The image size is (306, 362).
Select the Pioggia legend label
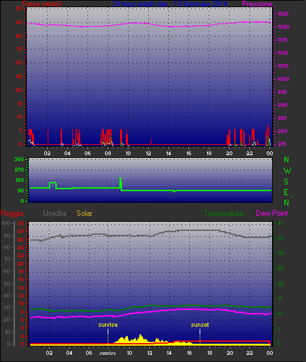pyautogui.click(x=12, y=213)
